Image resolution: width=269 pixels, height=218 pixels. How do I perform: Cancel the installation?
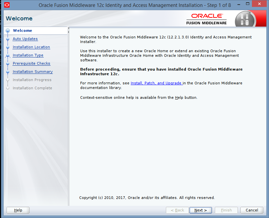pyautogui.click(x=252, y=210)
